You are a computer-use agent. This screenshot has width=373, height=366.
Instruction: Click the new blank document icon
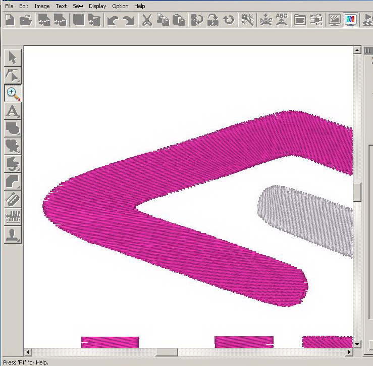10,20
